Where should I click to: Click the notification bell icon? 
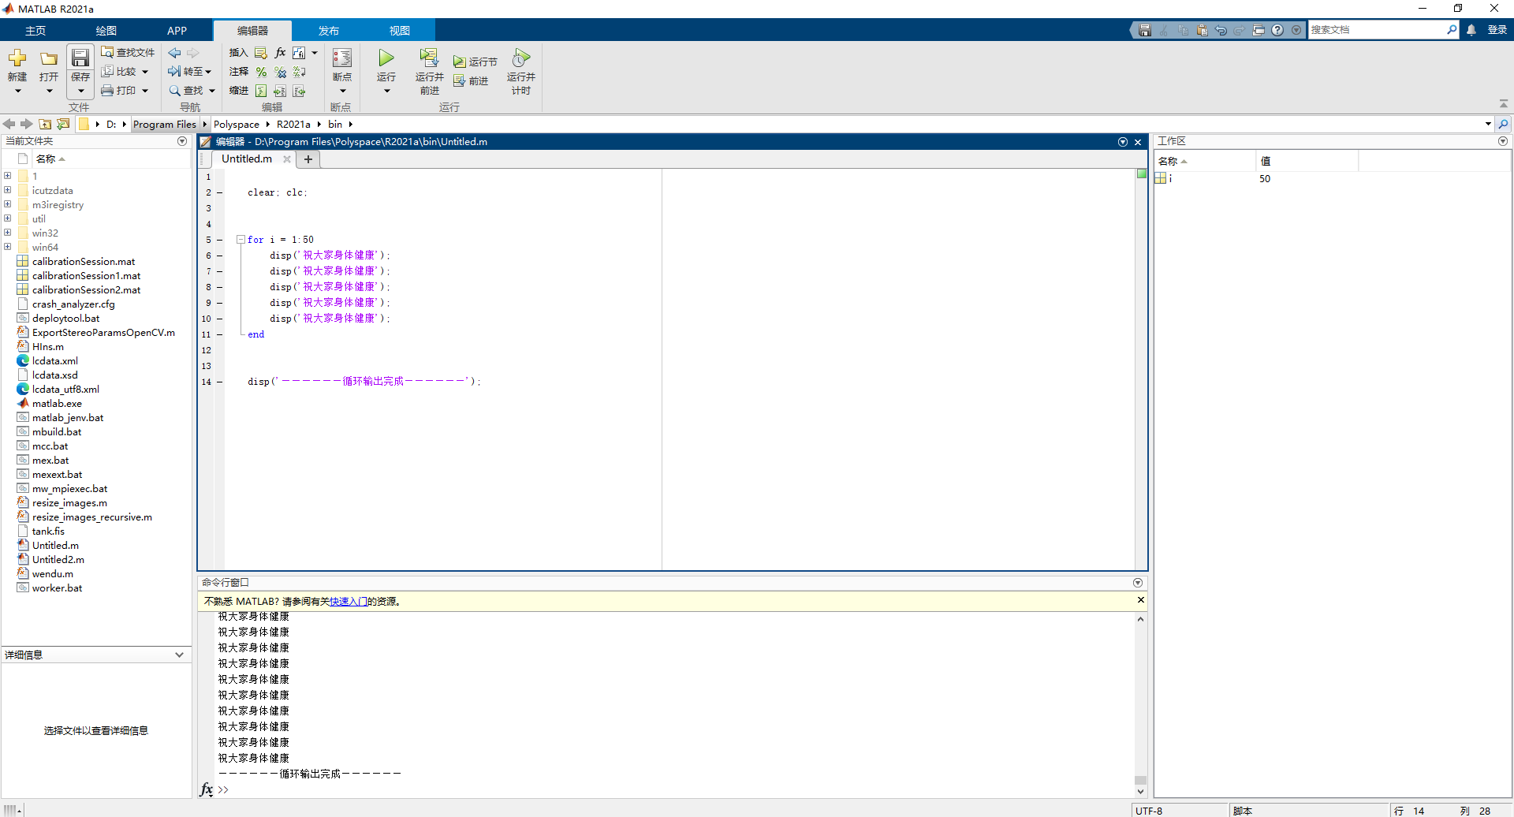(1471, 30)
